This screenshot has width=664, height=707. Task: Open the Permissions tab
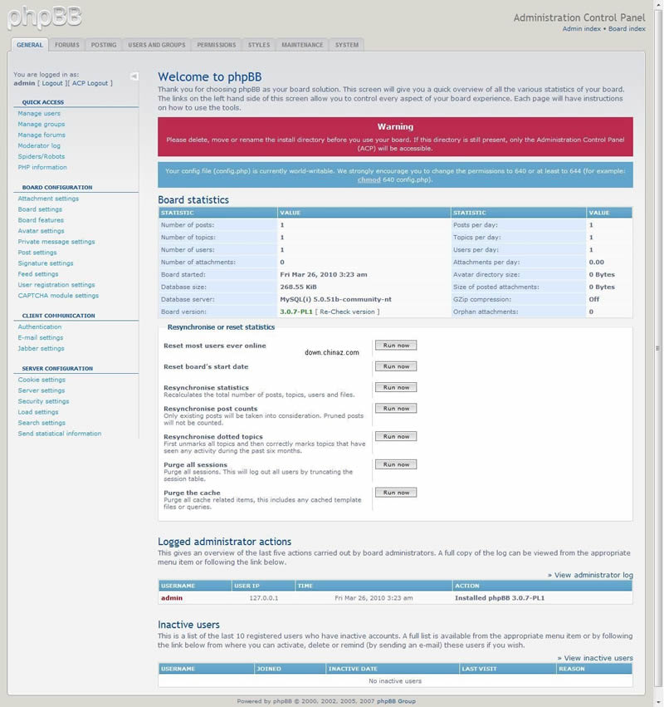coord(217,45)
